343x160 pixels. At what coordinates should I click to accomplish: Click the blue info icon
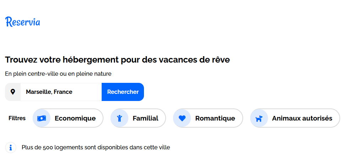point(11,147)
